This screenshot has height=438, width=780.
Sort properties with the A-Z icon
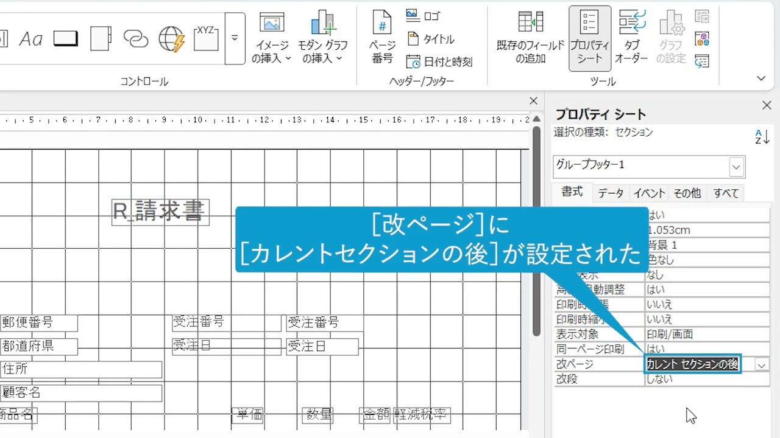[762, 137]
